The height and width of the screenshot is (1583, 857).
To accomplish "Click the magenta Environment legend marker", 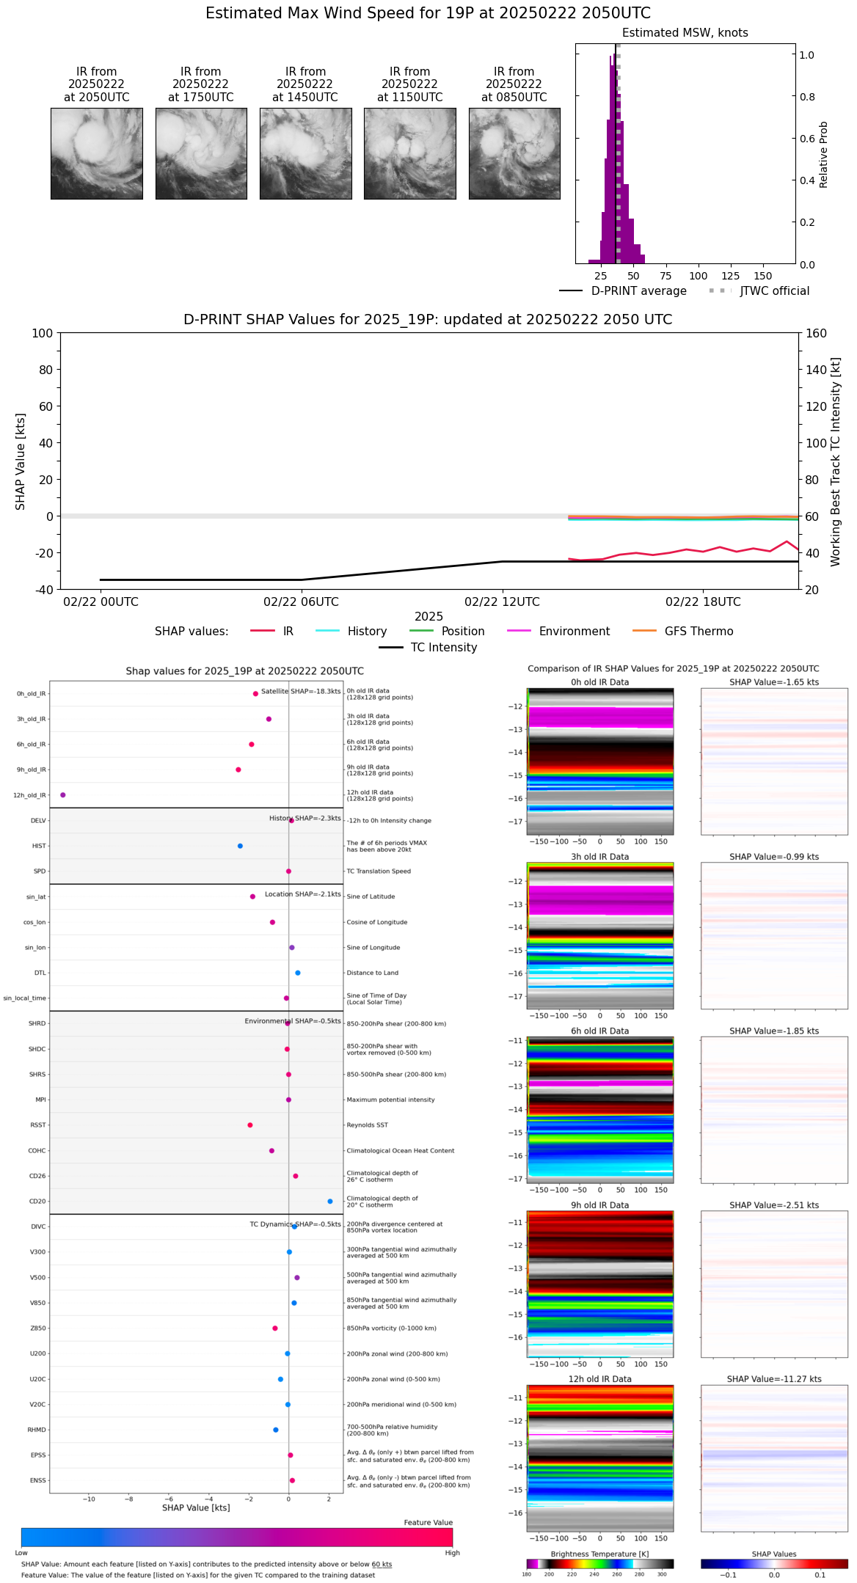I will click(519, 631).
